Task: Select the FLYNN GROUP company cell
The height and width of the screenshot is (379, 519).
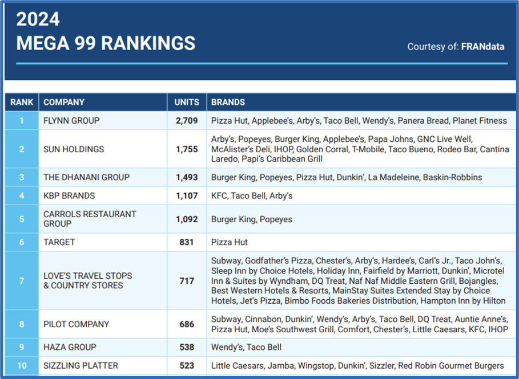Action: coord(103,121)
